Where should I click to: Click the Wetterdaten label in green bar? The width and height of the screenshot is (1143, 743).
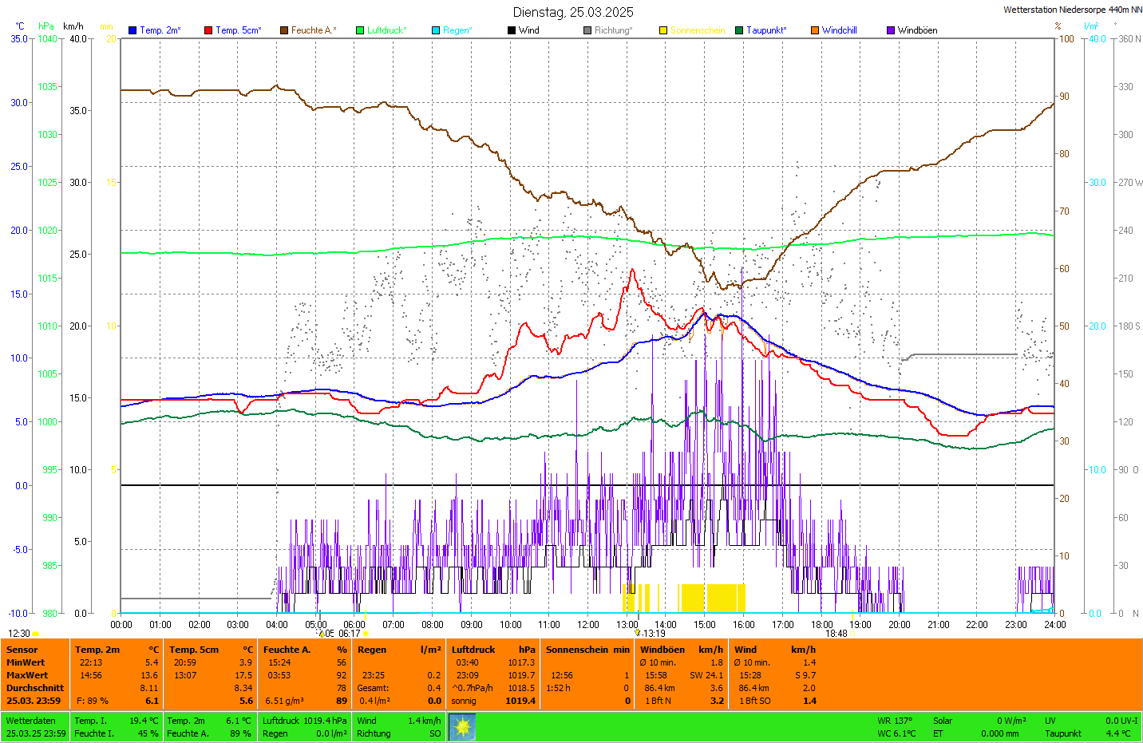point(30,721)
